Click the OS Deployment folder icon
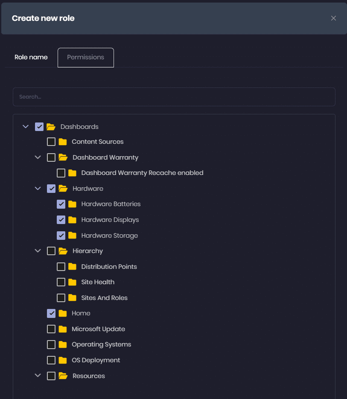Viewport: 347px width, 399px height. (x=63, y=360)
